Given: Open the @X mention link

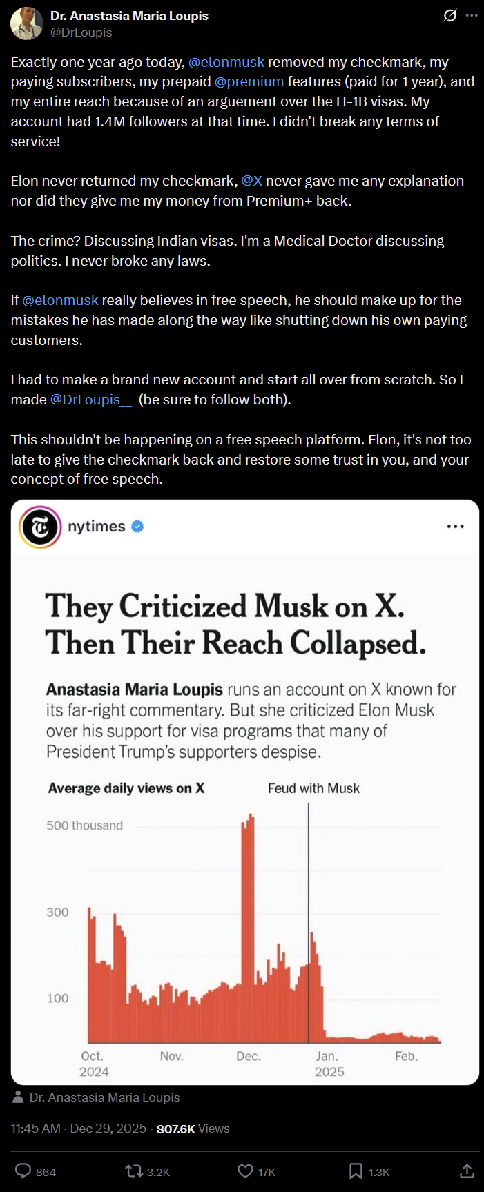Looking at the screenshot, I should (x=252, y=181).
